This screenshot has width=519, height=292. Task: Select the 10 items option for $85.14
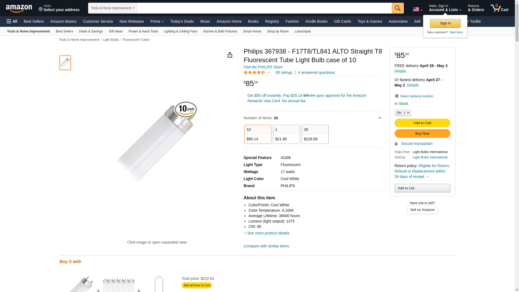point(258,134)
